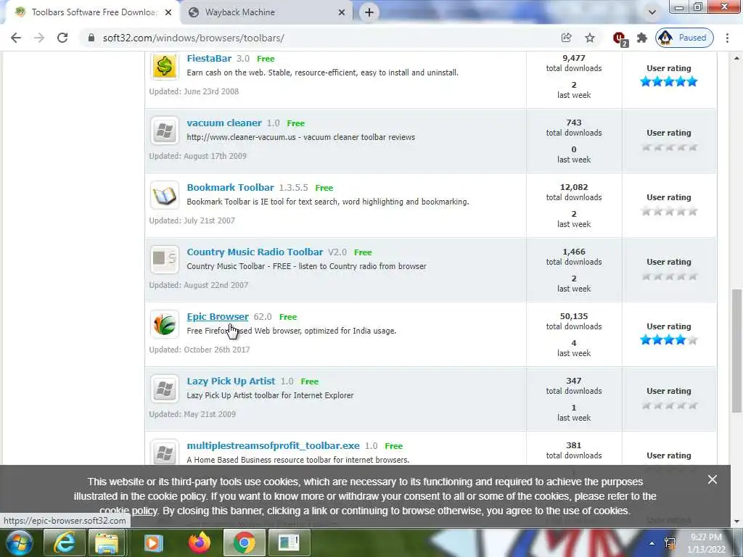Open the share page icon

click(x=566, y=38)
